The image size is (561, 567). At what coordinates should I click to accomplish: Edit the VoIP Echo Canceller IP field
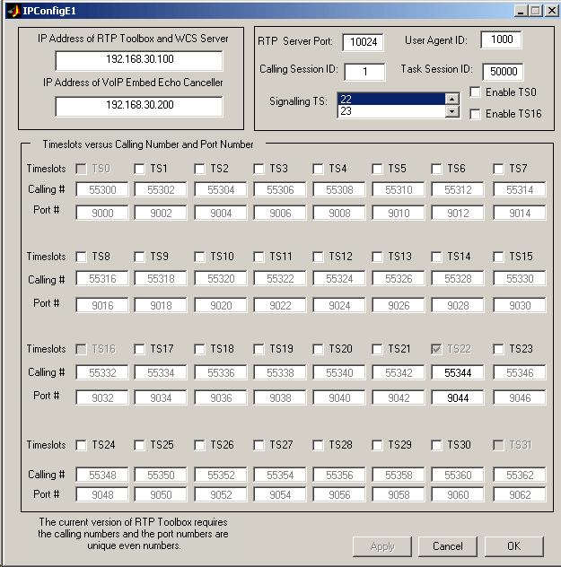click(x=139, y=106)
